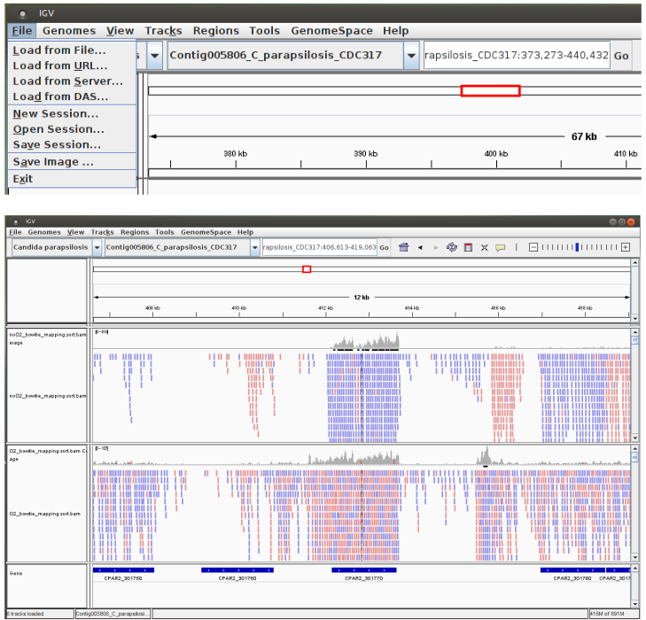This screenshot has height=620, width=646.
Task: Expand the contig dropdown in the lower window
Action: tap(255, 247)
